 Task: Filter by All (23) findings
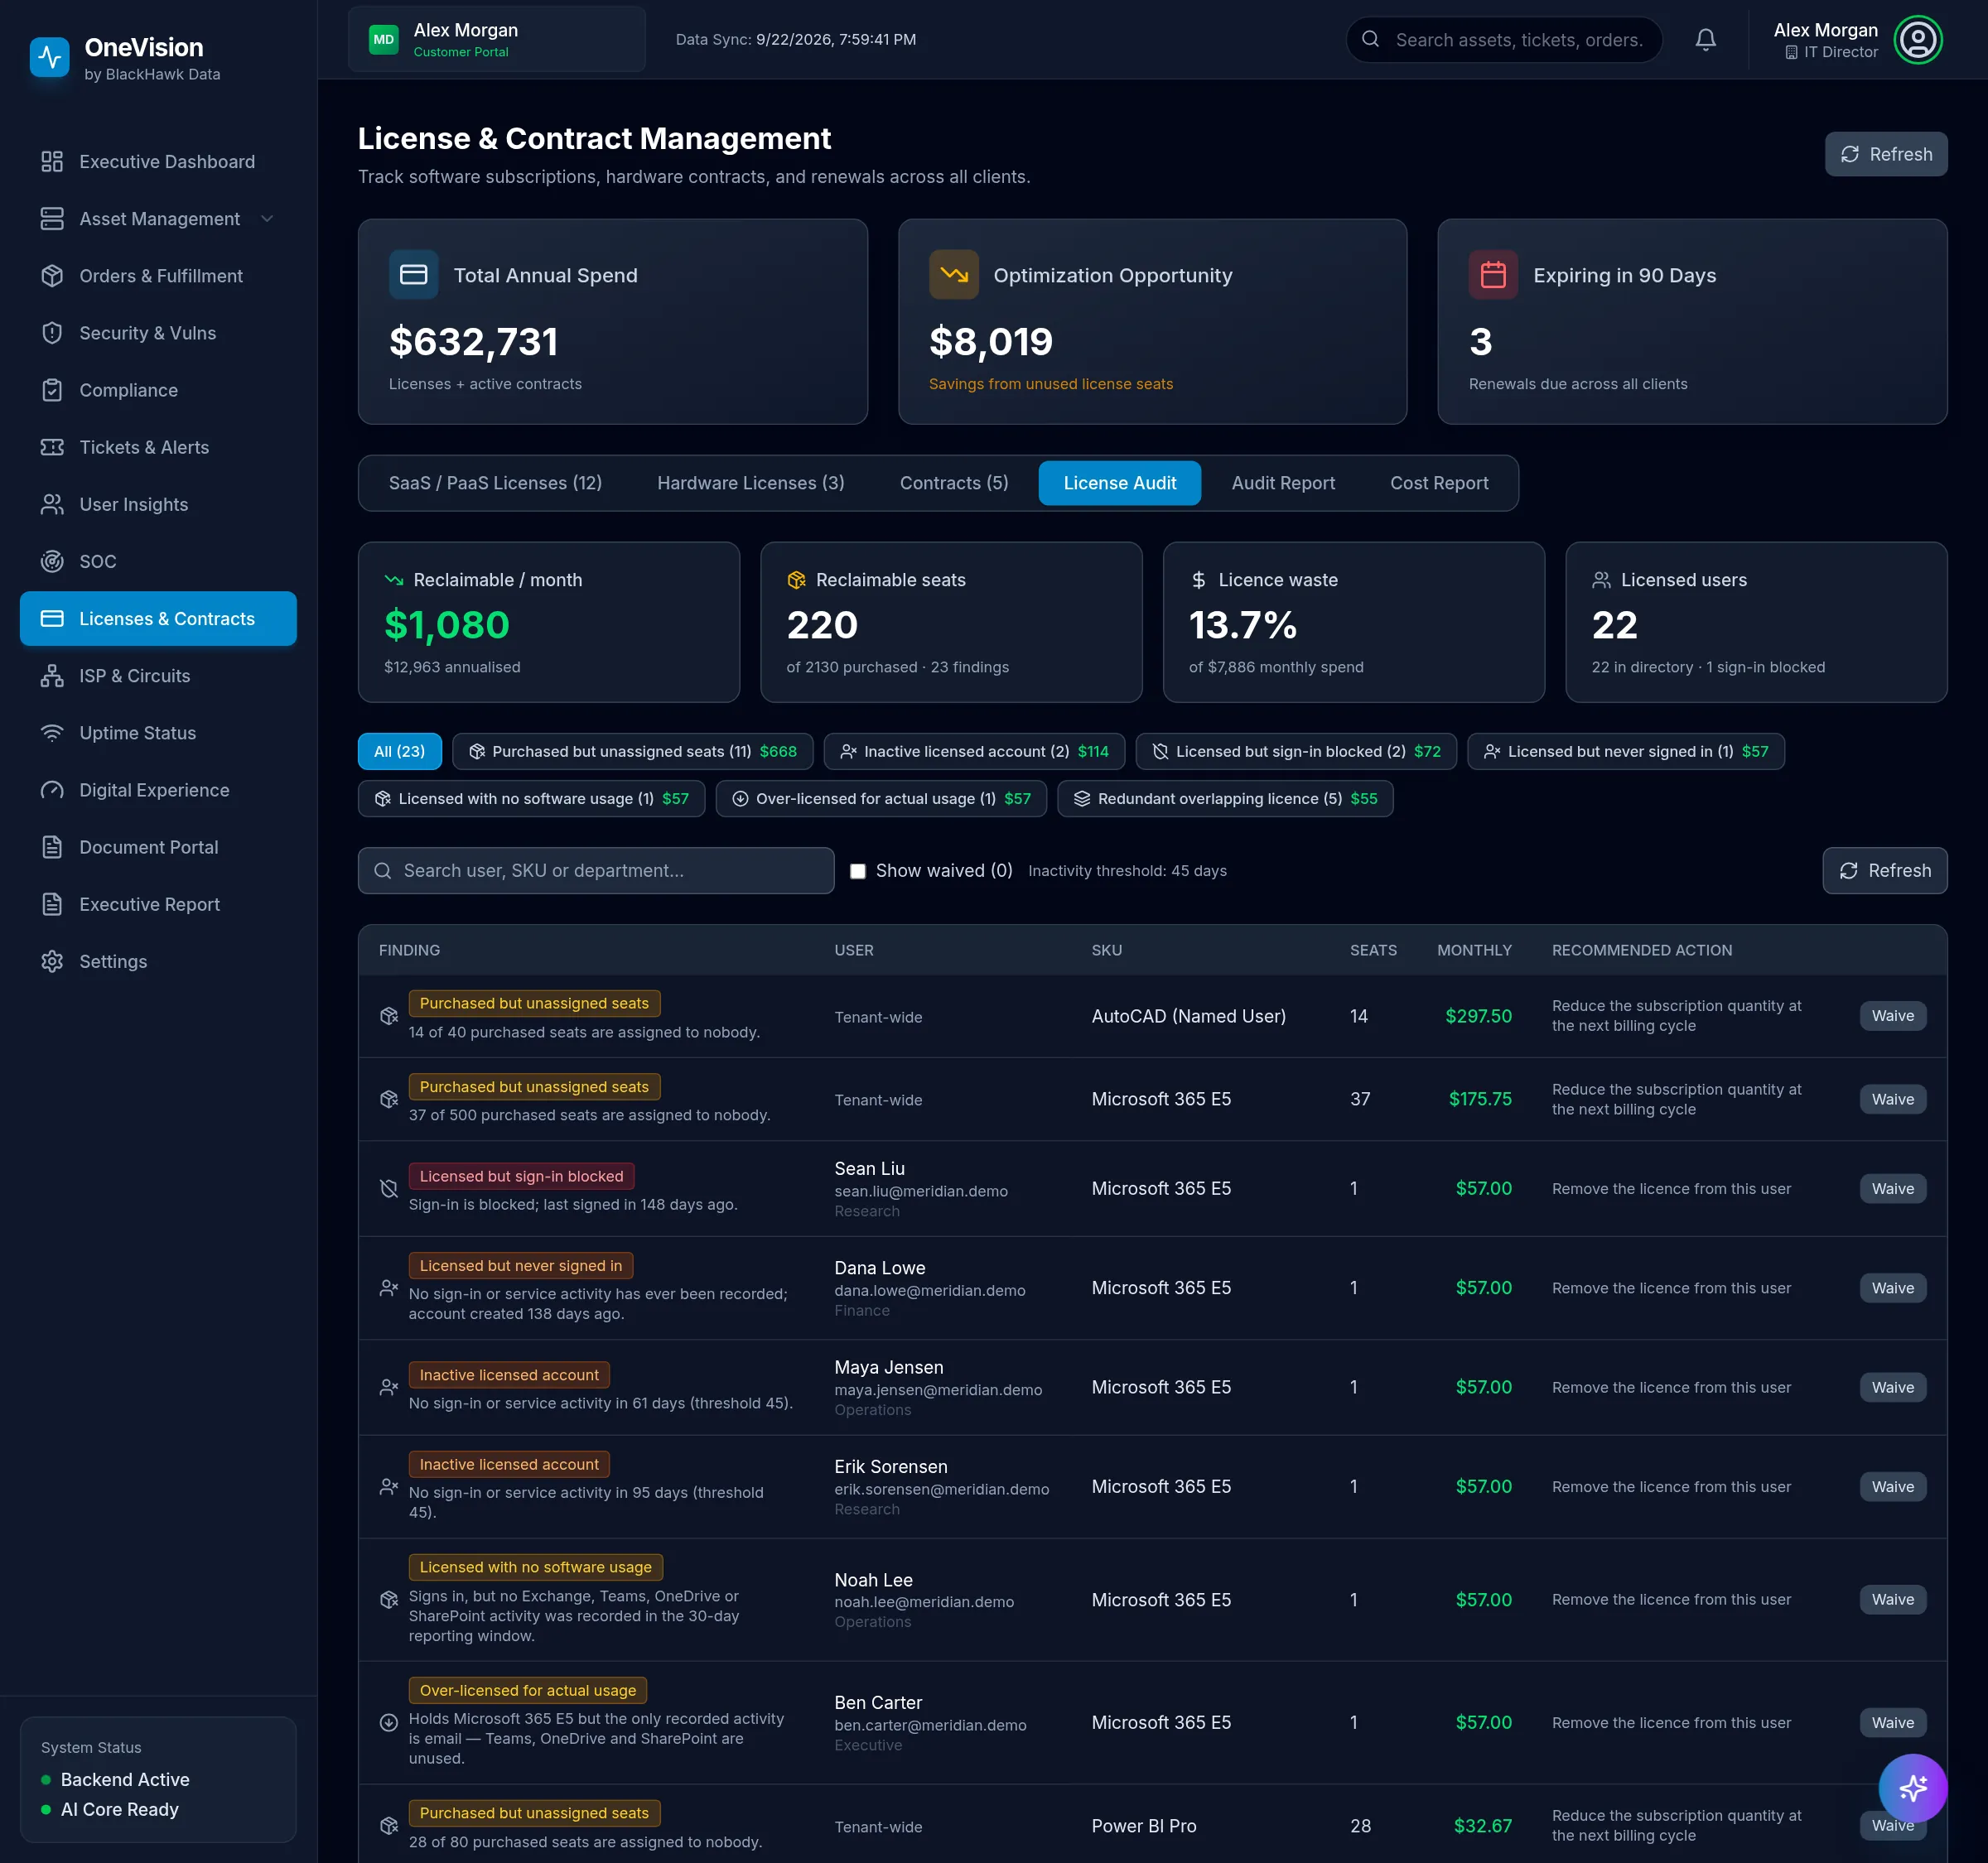400,752
